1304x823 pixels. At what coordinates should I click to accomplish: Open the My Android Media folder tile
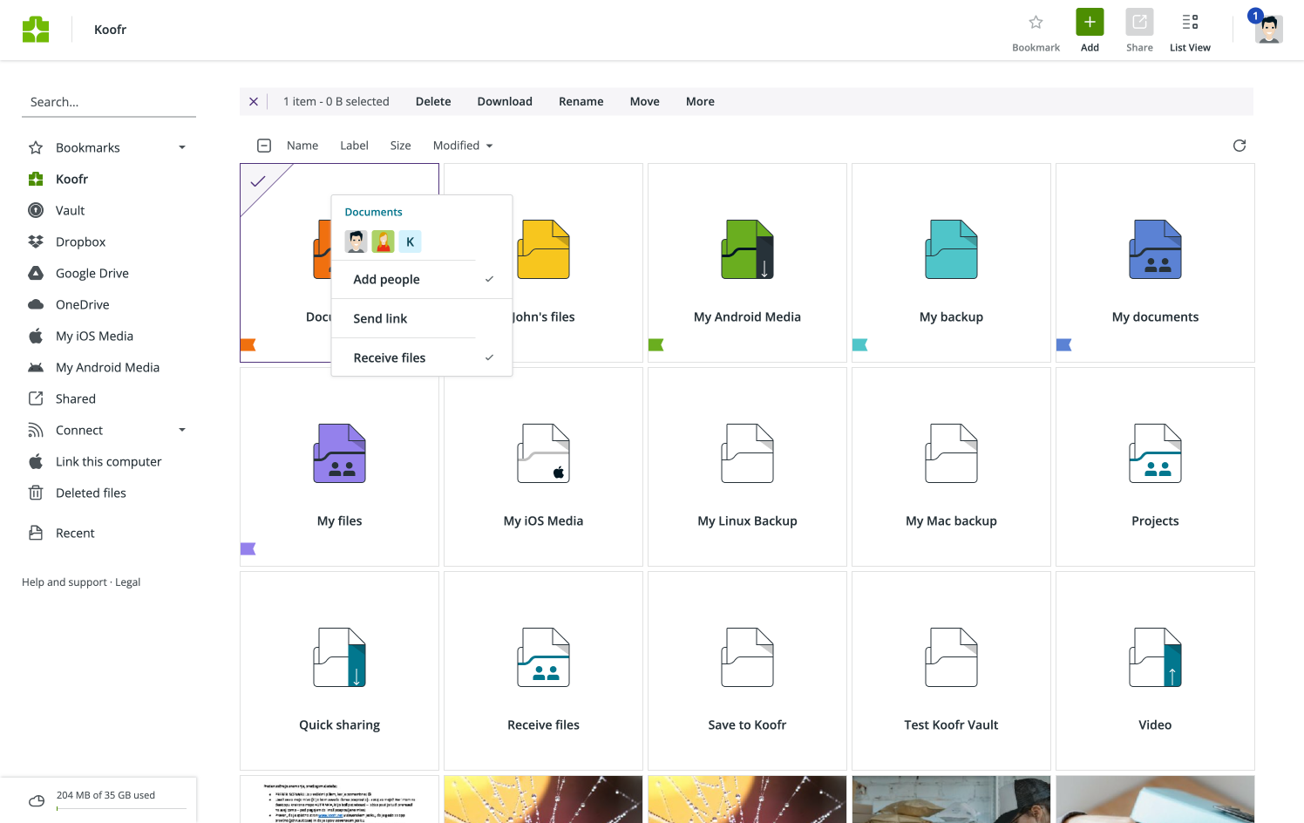pos(747,262)
